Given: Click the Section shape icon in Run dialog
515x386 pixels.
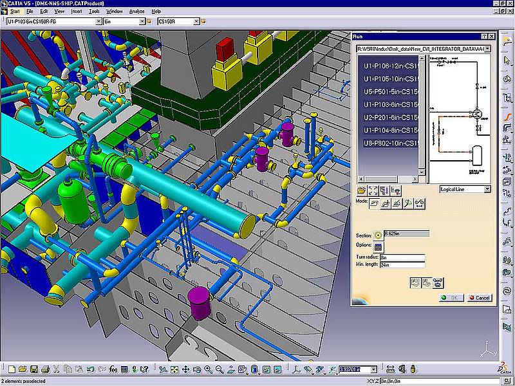Looking at the screenshot, I should click(x=378, y=235).
